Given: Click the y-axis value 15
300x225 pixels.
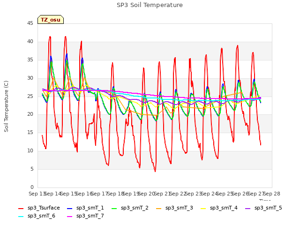Looking at the screenshot, I should (x=30, y=132).
